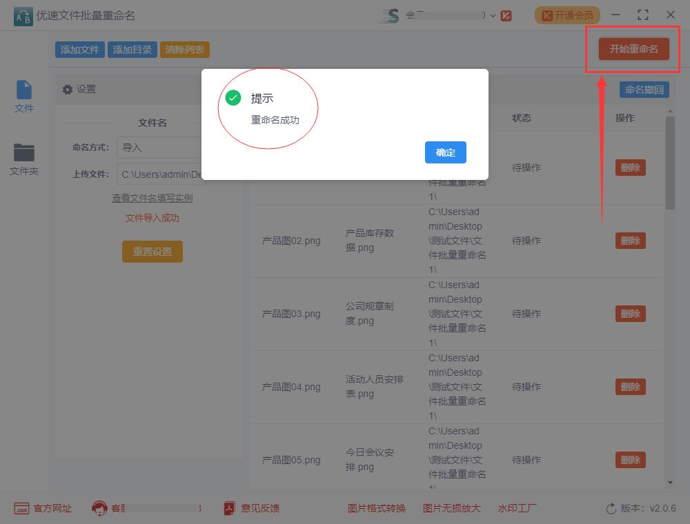The image size is (690, 524).
Task: Click the fullscreen icon in the title bar
Action: point(643,14)
